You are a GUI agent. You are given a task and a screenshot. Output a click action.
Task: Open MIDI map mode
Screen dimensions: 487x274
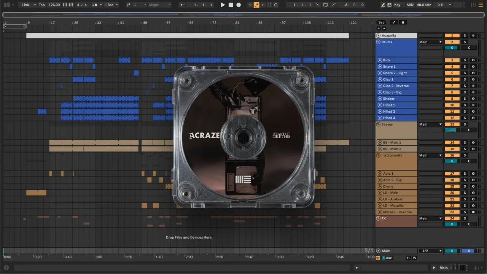410,5
